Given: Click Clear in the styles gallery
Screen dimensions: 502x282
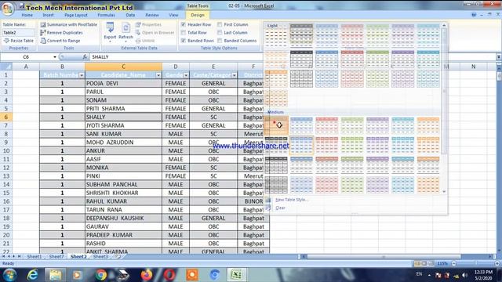Looking at the screenshot, I should [x=280, y=208].
